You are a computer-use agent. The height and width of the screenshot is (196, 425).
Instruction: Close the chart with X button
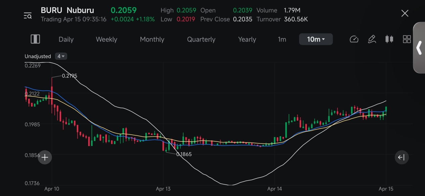click(x=405, y=13)
